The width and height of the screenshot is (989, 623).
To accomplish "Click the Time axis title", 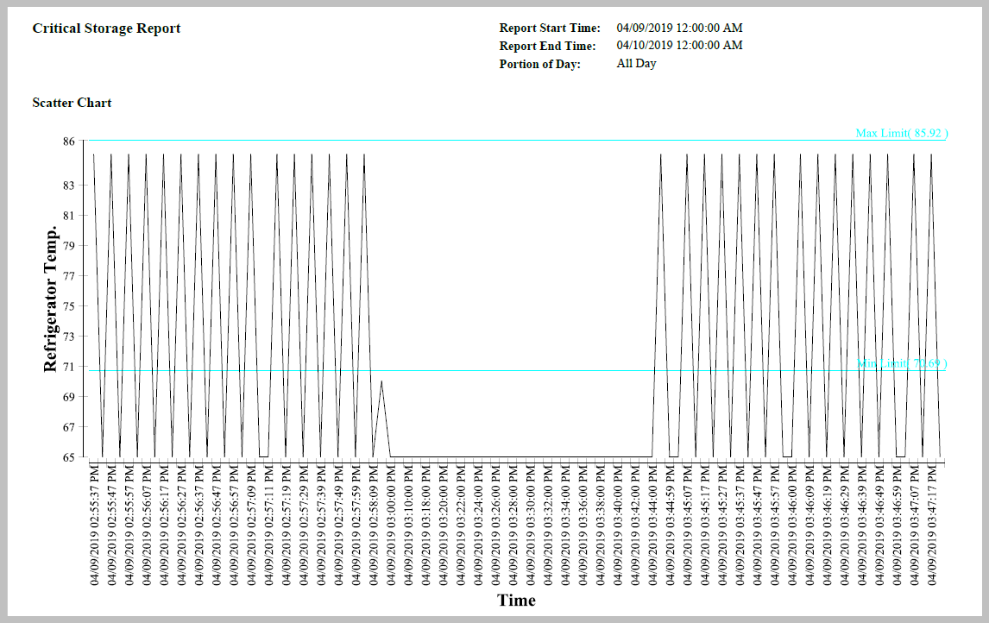I will [516, 601].
